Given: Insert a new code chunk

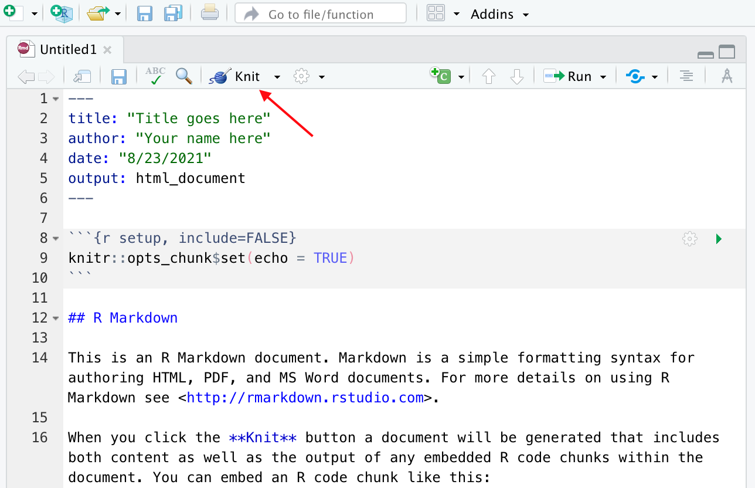Looking at the screenshot, I should click(x=441, y=76).
